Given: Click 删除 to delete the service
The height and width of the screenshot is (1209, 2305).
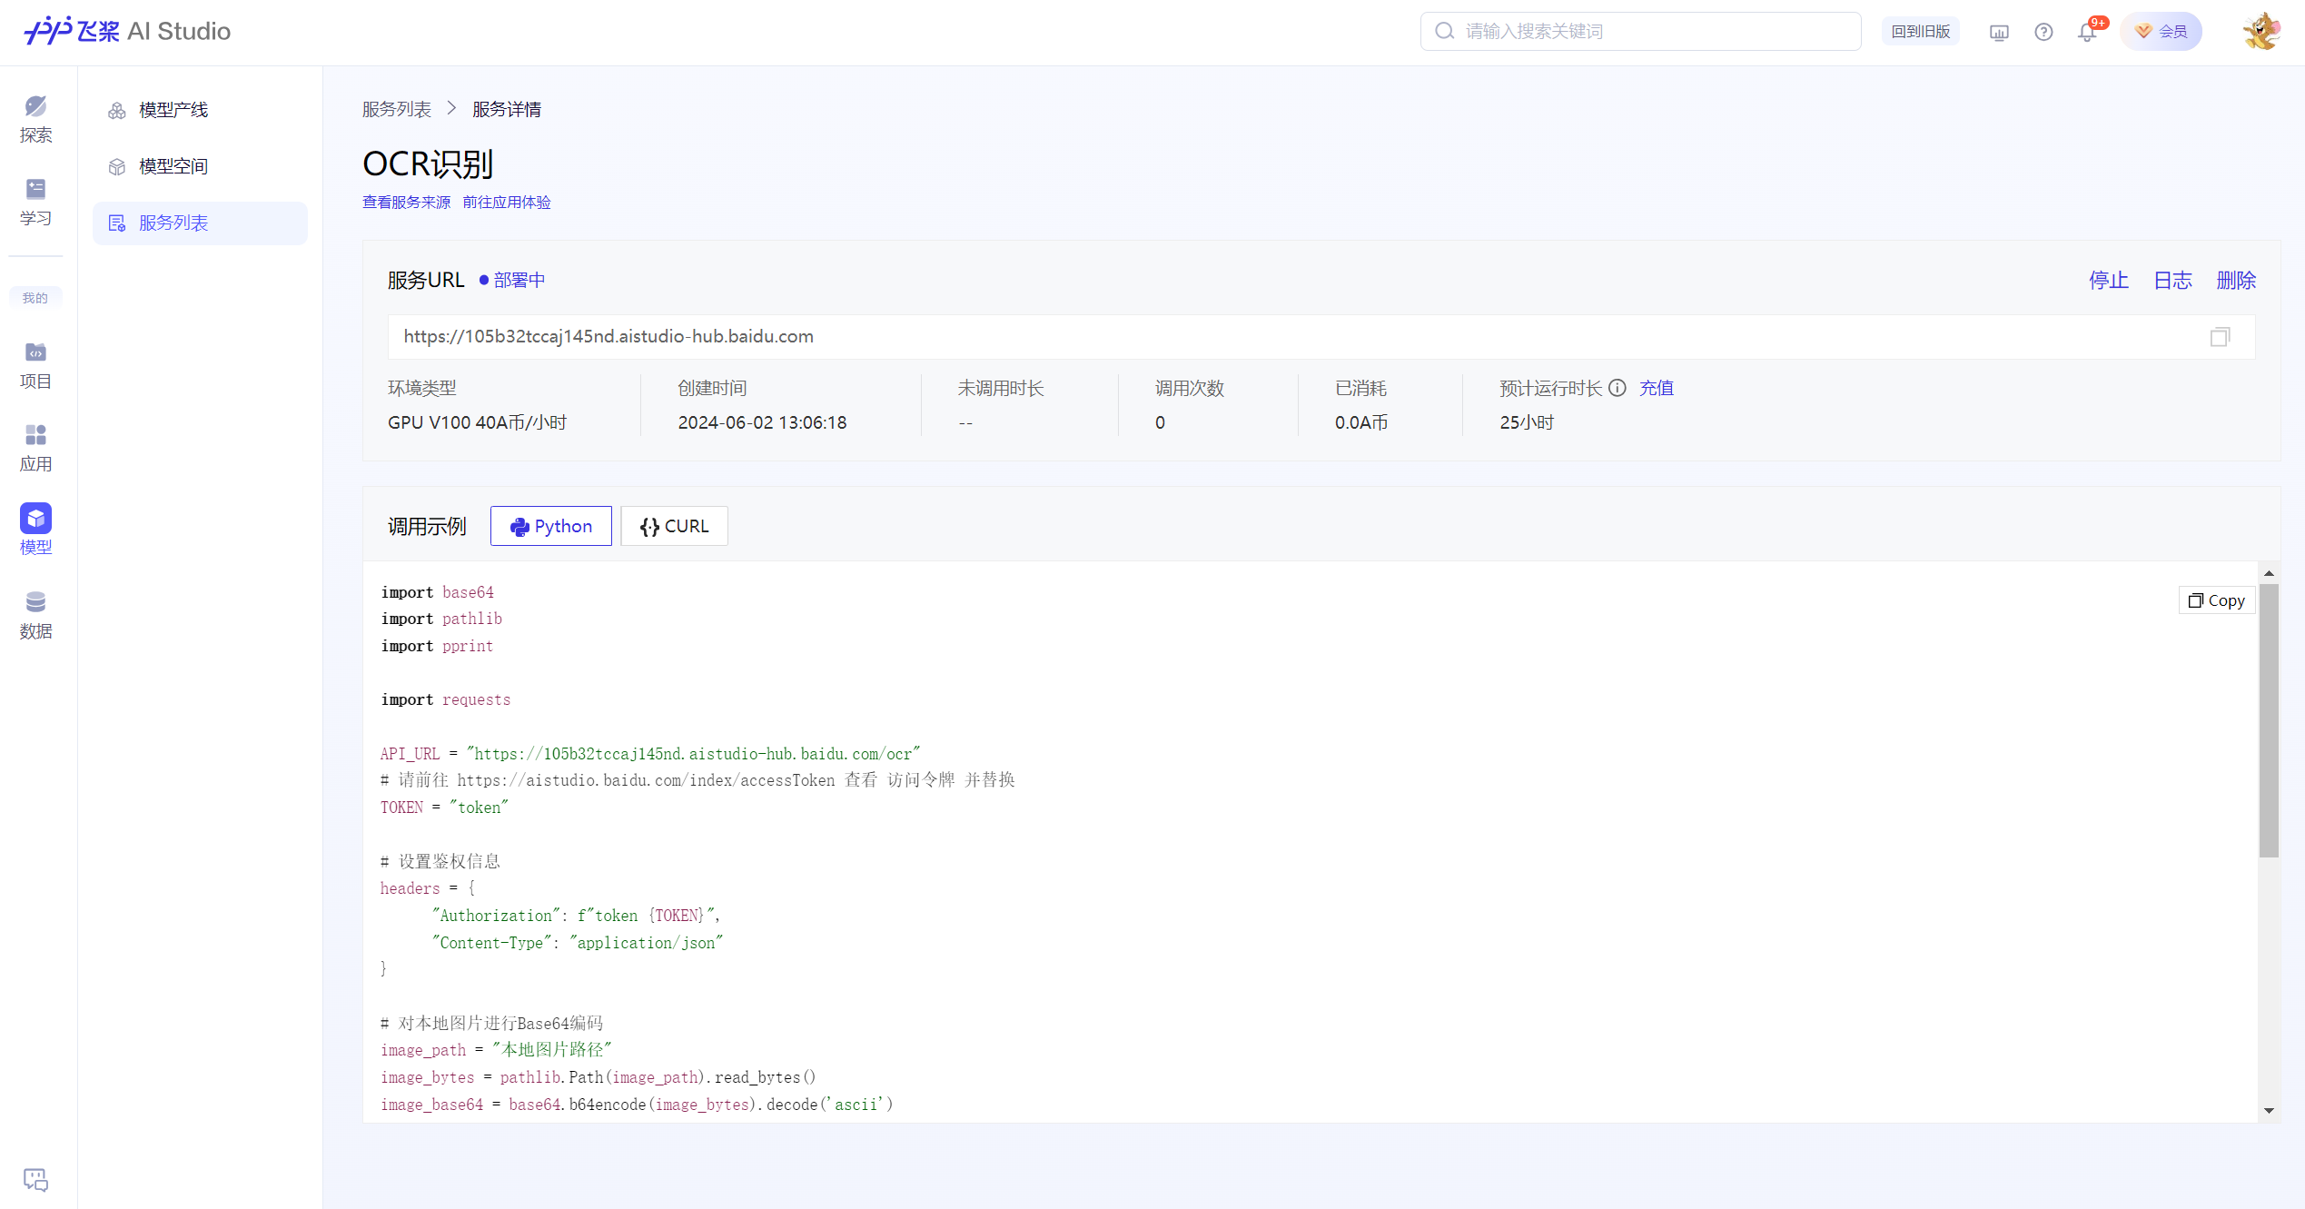Looking at the screenshot, I should point(2236,280).
